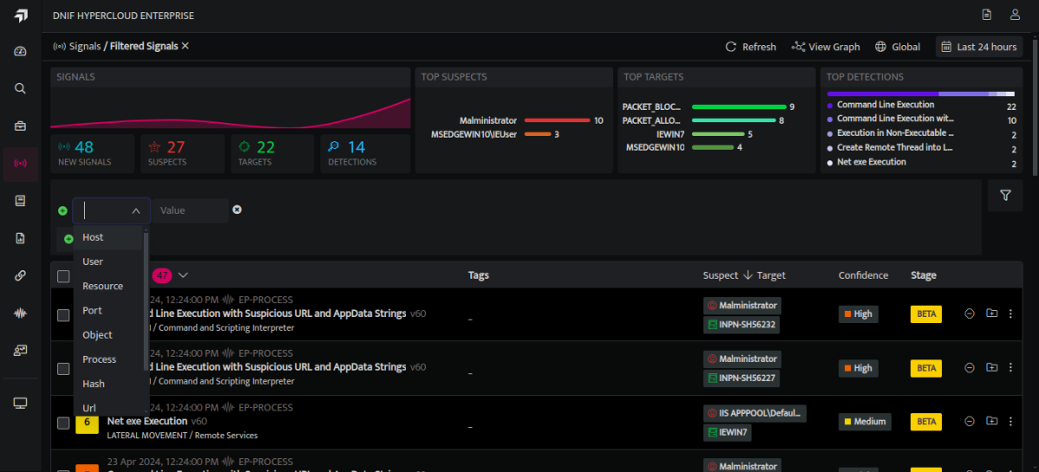
Task: Click the Confidence column header
Action: (863, 275)
